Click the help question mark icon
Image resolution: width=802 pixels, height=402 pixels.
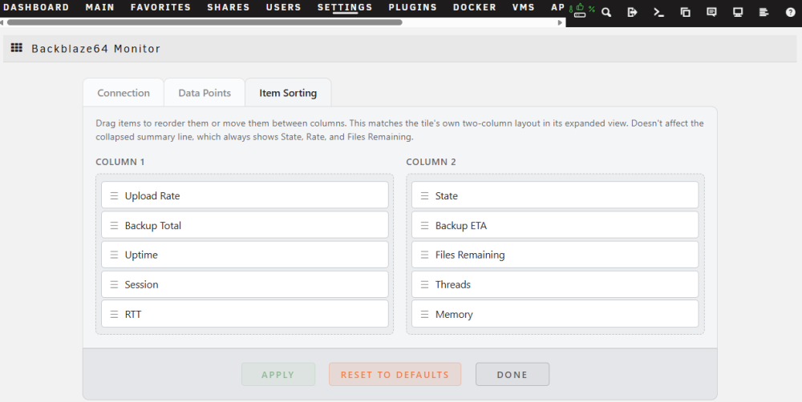790,12
